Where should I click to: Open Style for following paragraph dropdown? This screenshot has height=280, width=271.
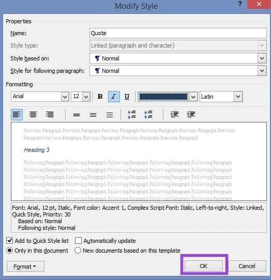point(262,71)
